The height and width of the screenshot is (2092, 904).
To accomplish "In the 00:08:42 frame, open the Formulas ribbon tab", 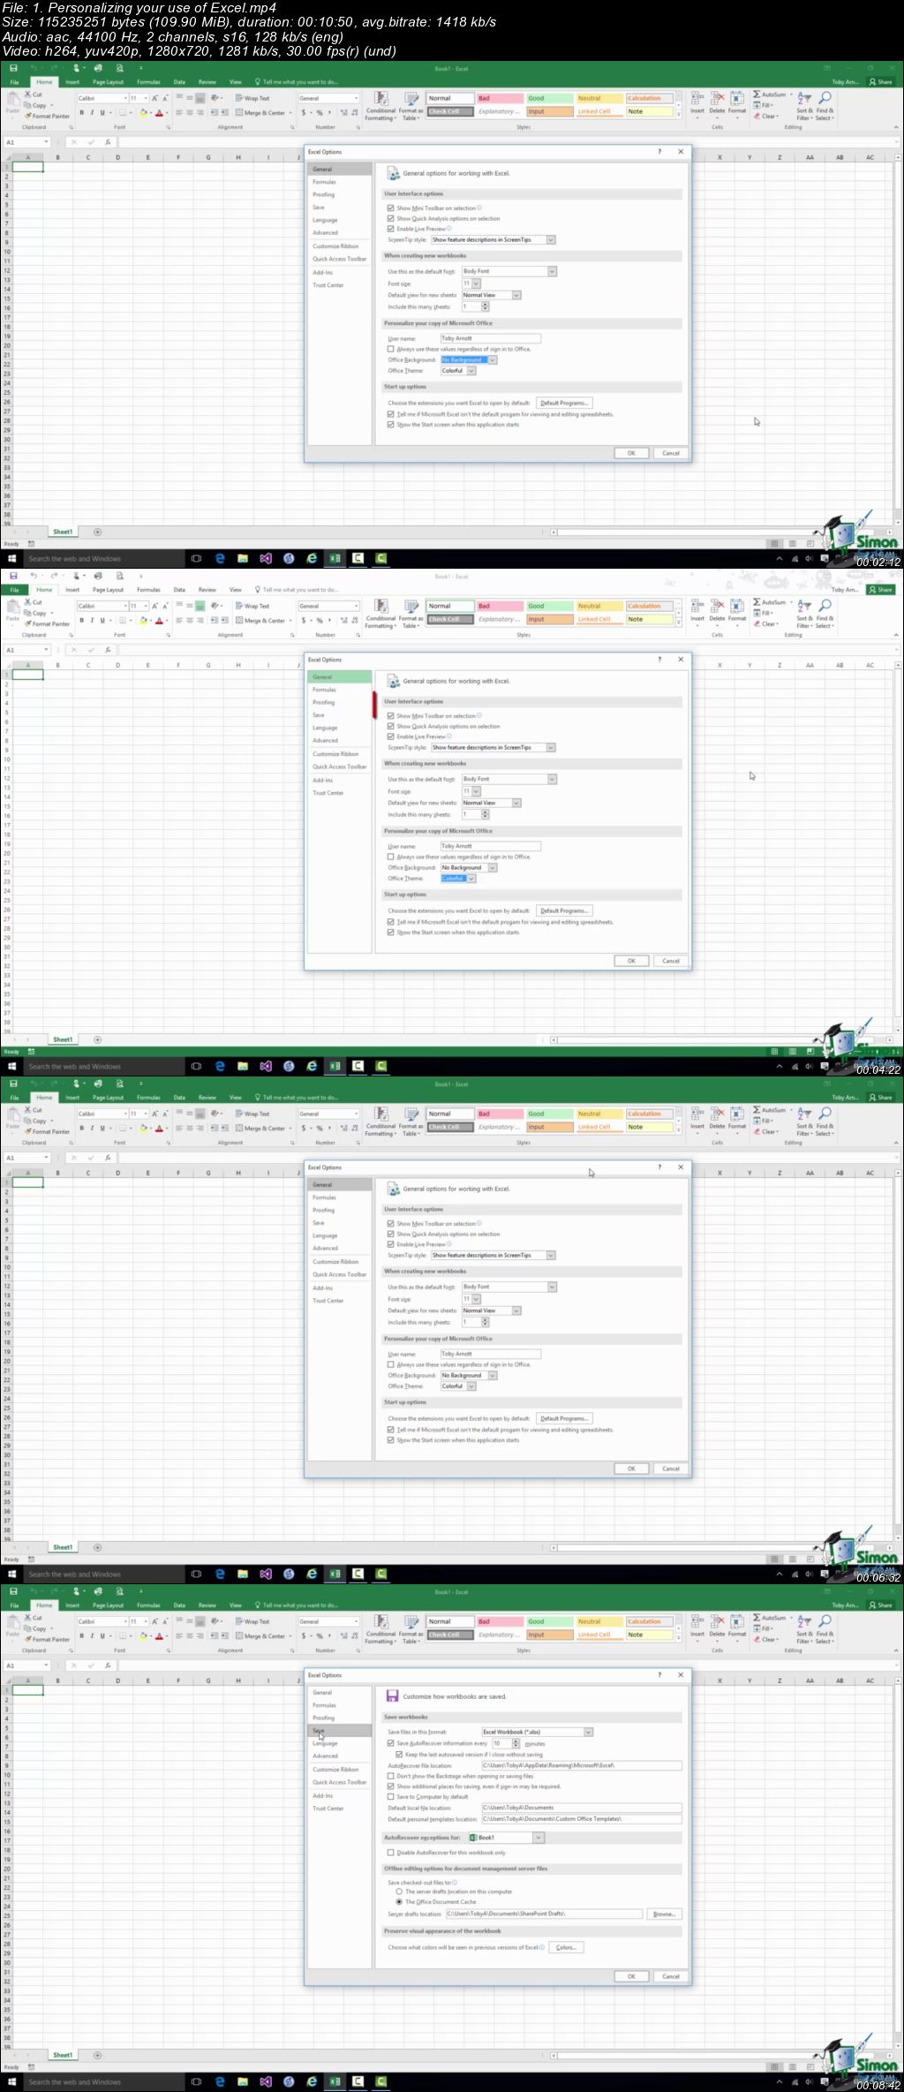I will 148,1605.
